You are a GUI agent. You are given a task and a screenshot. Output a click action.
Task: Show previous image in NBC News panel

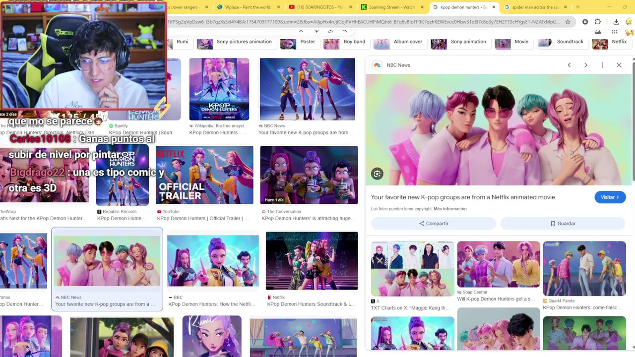(x=569, y=65)
